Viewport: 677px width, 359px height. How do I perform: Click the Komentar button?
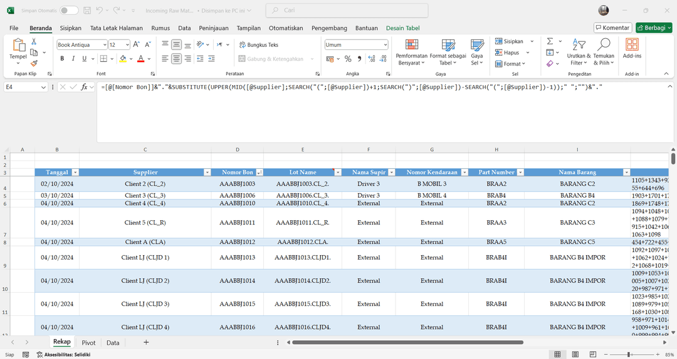612,28
